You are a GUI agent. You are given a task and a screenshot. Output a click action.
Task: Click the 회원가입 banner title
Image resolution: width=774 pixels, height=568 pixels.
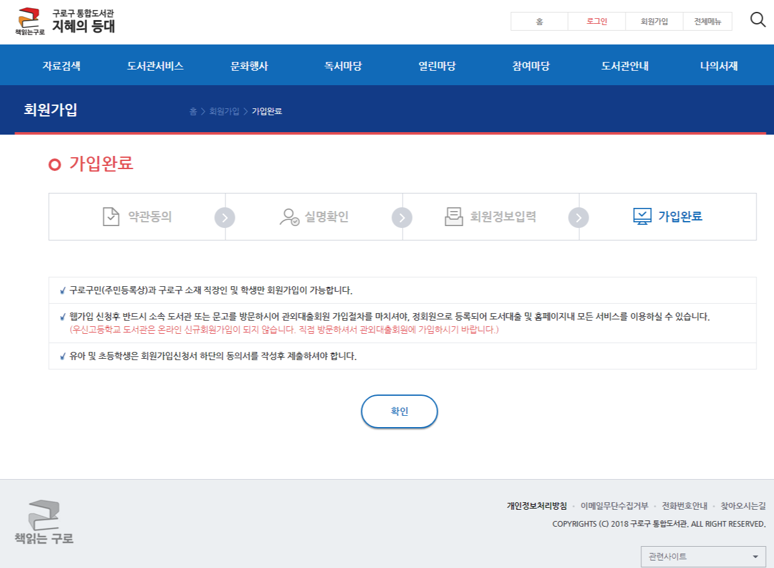pos(51,110)
